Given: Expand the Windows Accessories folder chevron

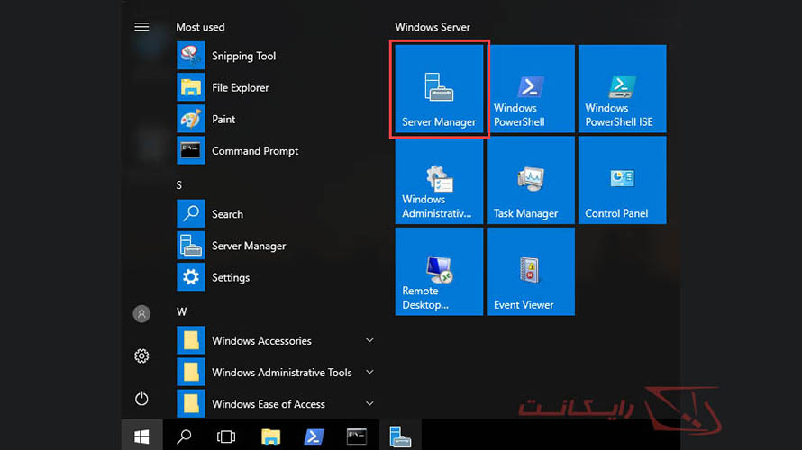Looking at the screenshot, I should [369, 340].
